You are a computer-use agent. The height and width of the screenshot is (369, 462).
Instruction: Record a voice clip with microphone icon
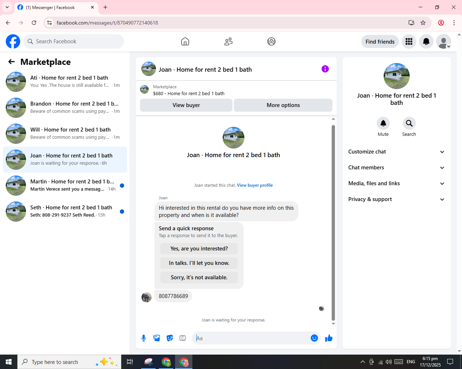pyautogui.click(x=144, y=338)
